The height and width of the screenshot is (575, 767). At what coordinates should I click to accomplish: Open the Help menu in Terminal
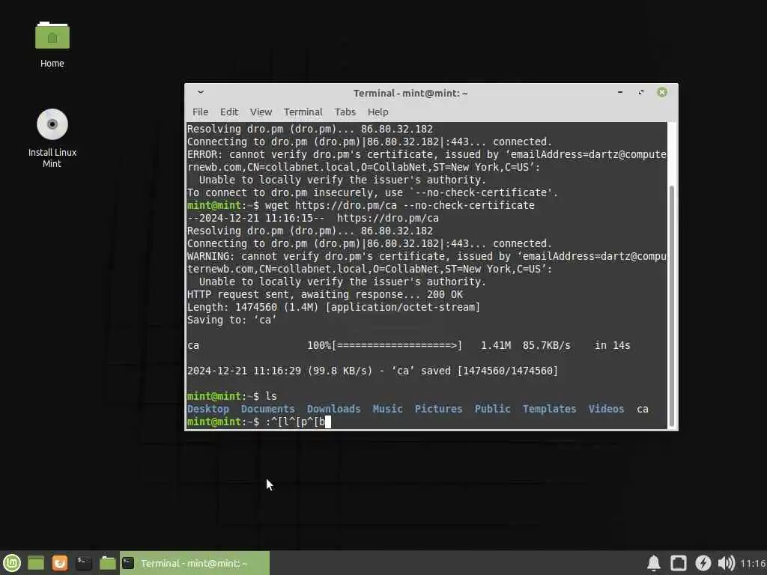coord(378,112)
